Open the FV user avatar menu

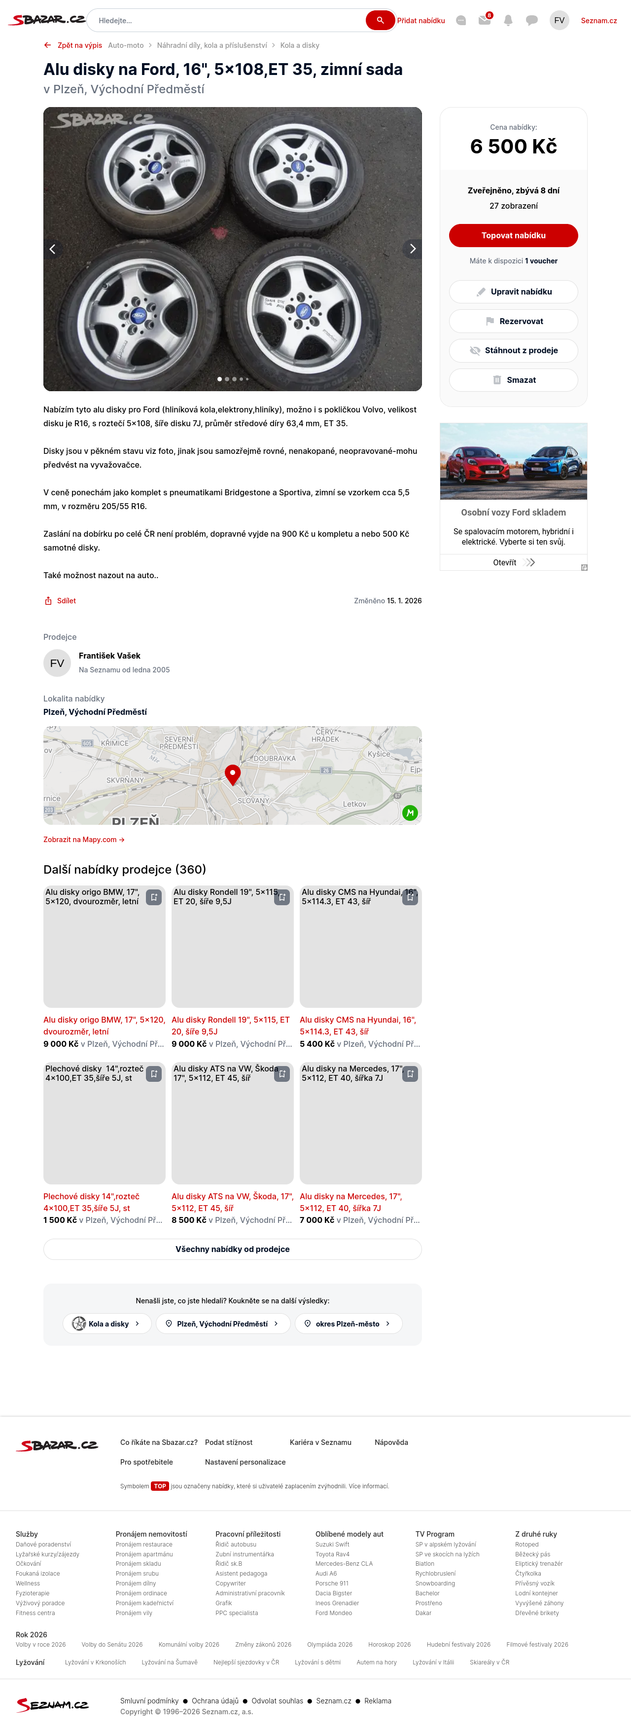click(x=559, y=20)
